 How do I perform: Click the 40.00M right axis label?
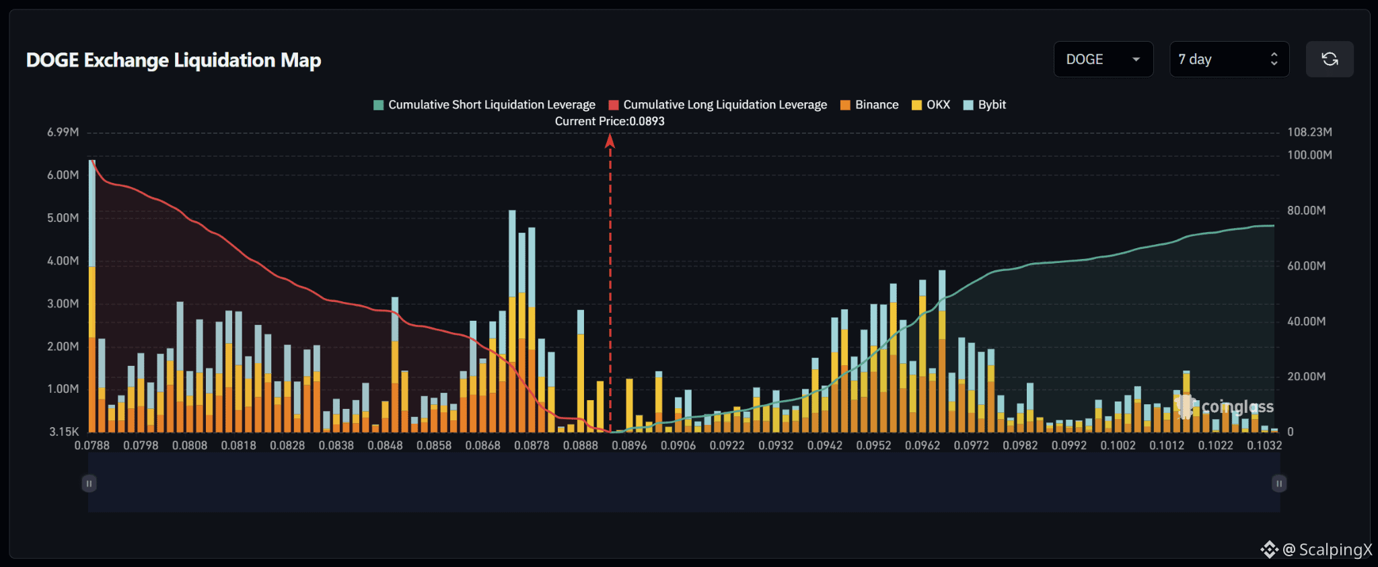point(1307,322)
